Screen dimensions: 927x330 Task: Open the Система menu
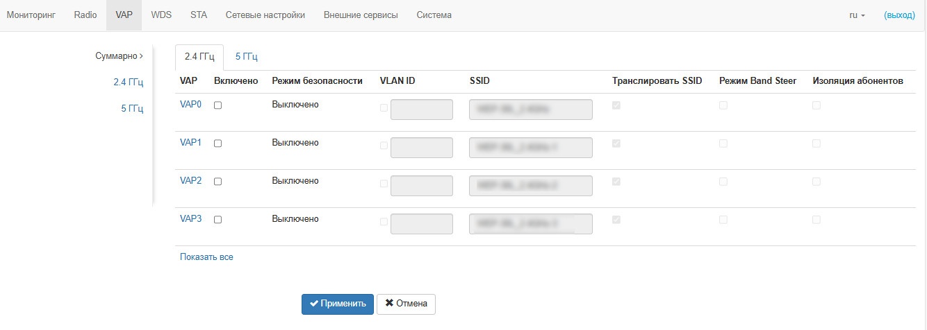click(x=434, y=15)
